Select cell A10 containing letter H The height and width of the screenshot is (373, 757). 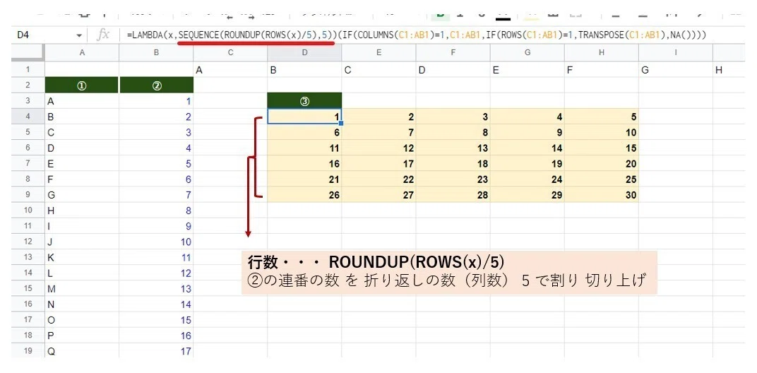[82, 211]
